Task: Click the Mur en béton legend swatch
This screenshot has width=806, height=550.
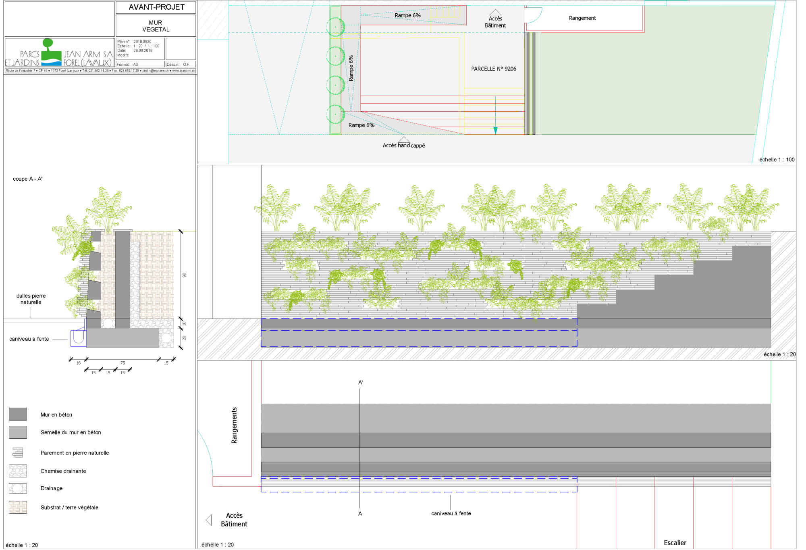Action: coord(18,414)
